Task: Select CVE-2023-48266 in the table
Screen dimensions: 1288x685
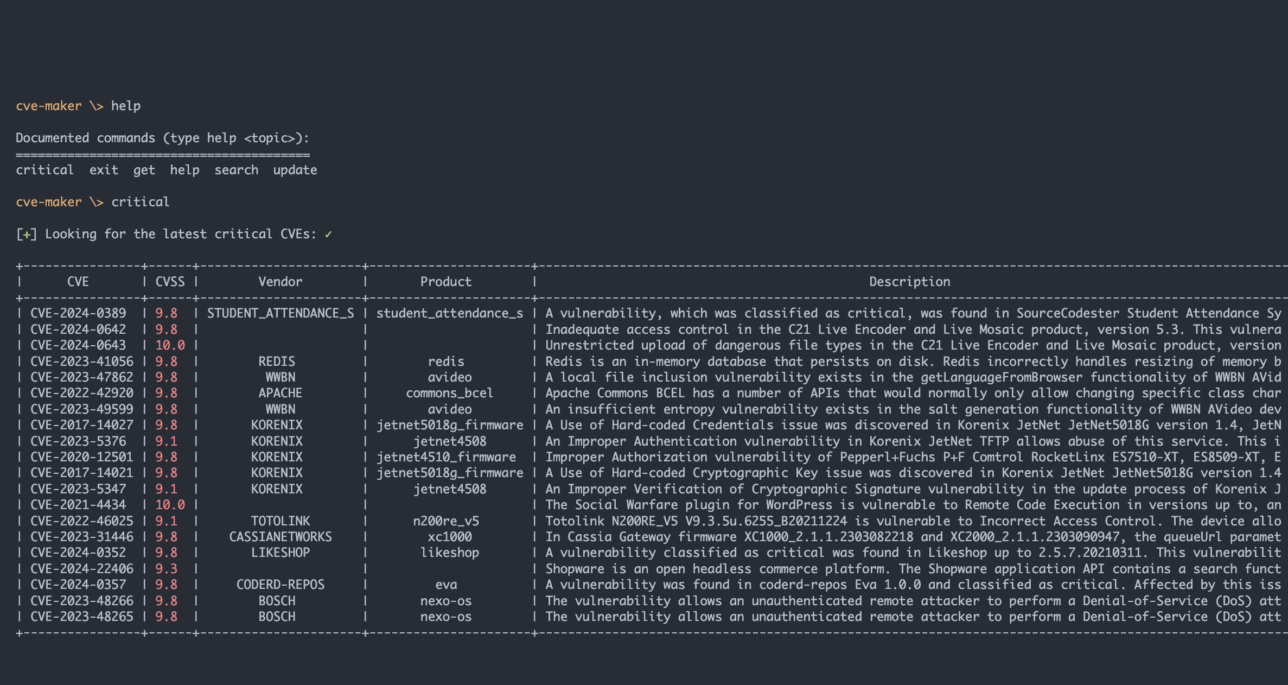Action: (82, 601)
